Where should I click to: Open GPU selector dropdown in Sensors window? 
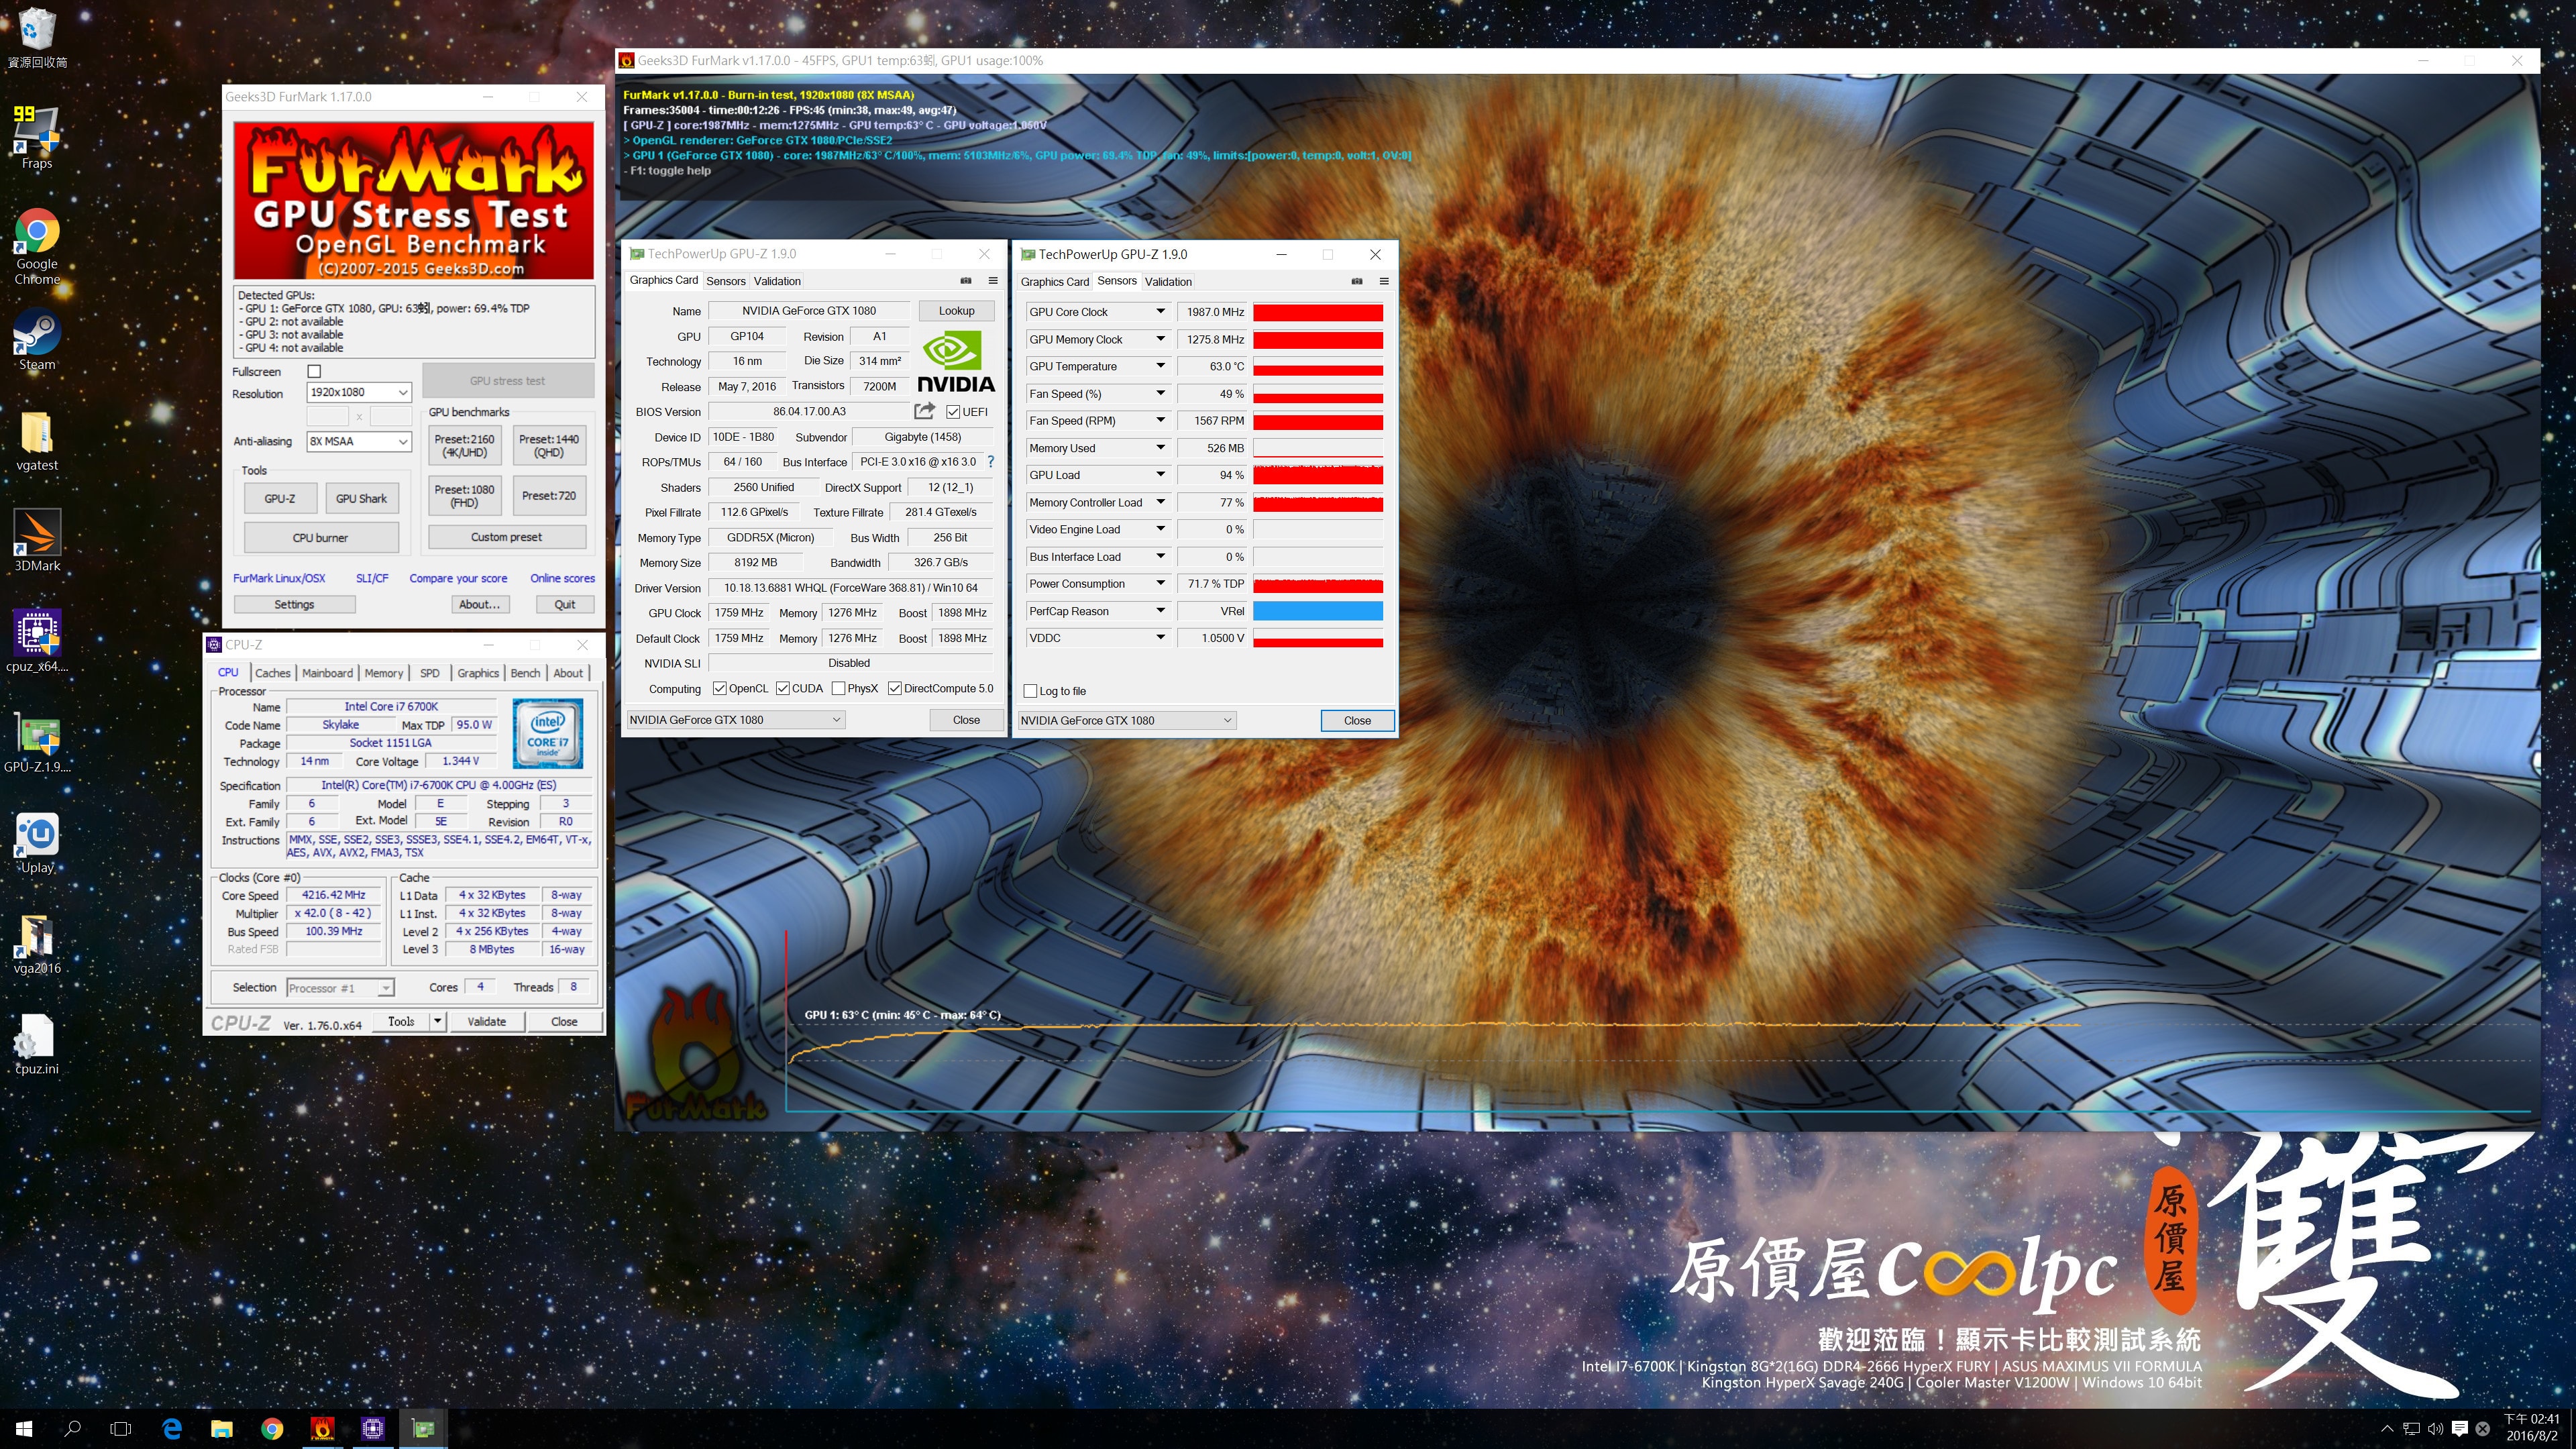[x=1127, y=720]
